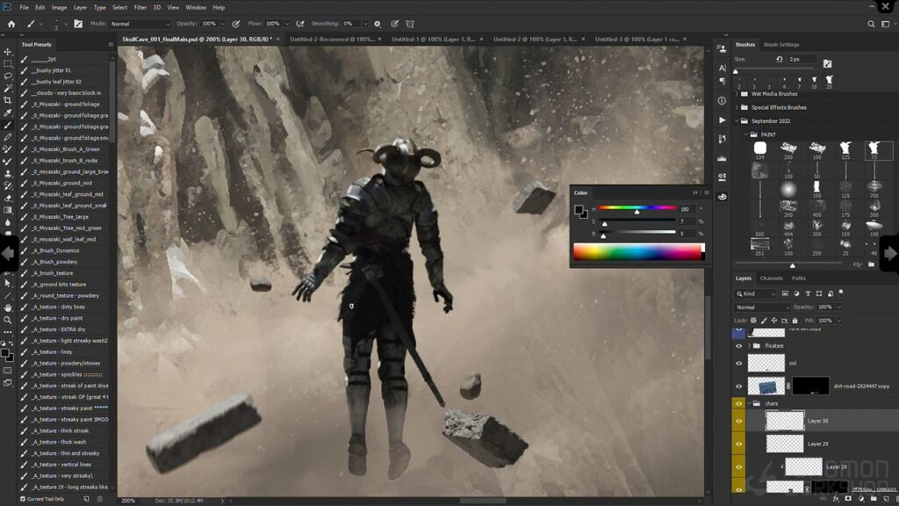Click the add layer mask icon

coord(848,499)
